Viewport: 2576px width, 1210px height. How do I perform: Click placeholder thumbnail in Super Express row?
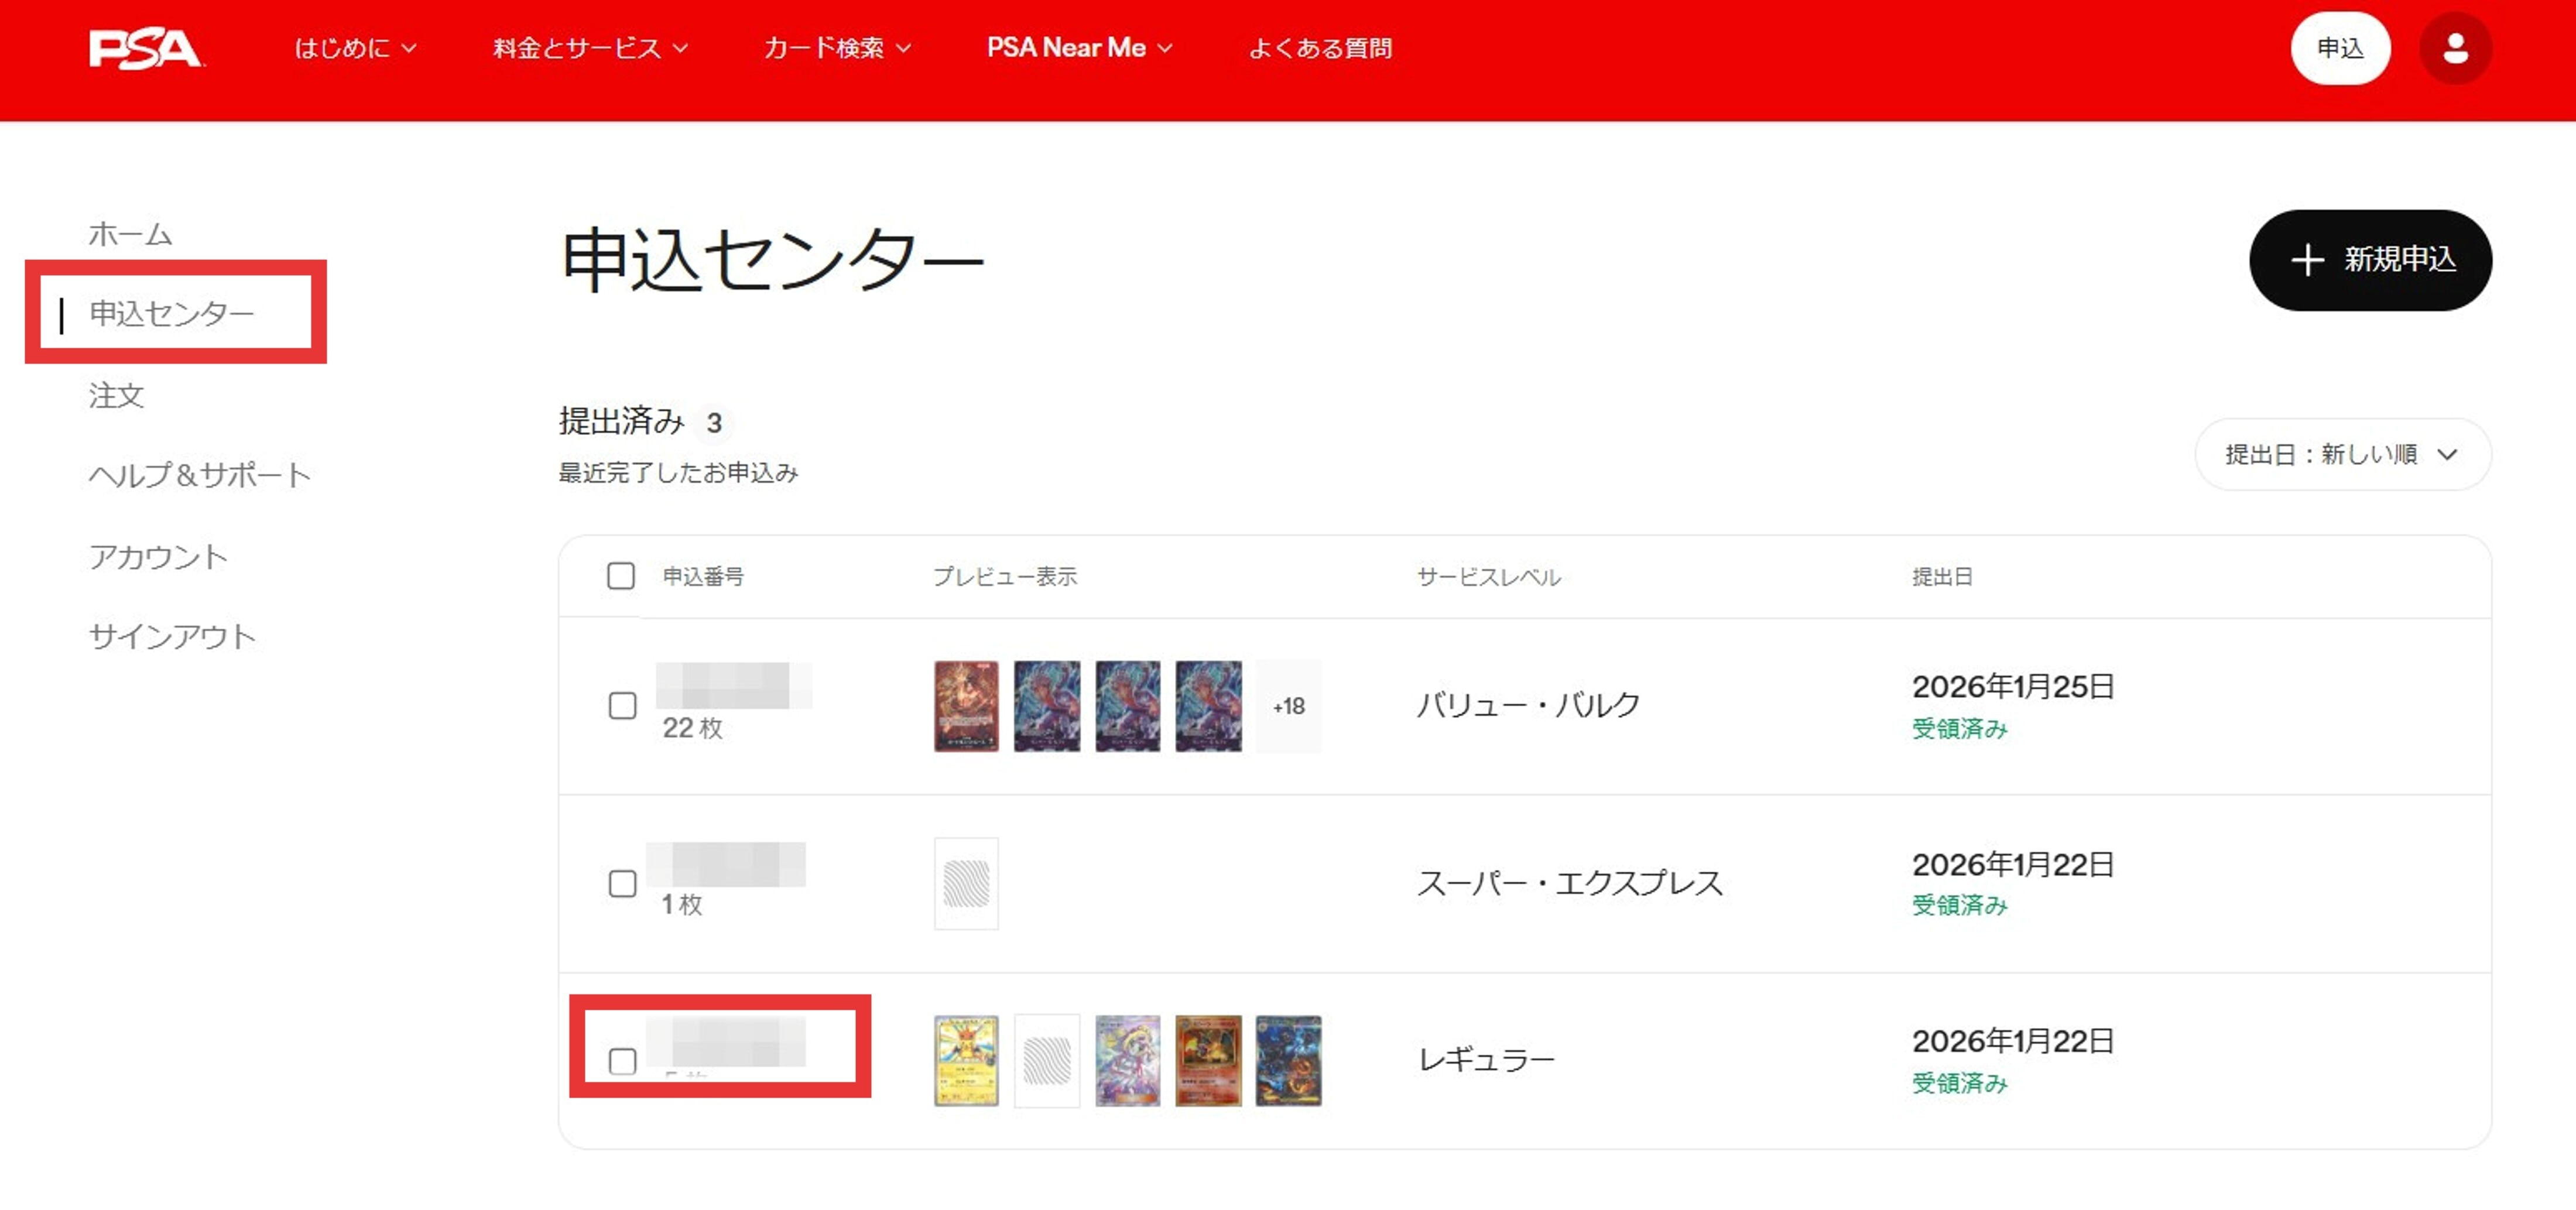(966, 884)
